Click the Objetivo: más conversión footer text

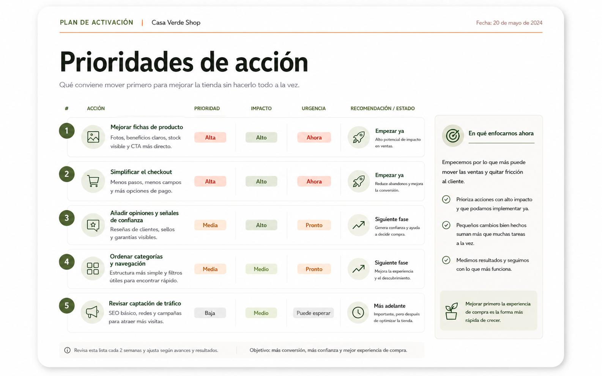(328, 350)
